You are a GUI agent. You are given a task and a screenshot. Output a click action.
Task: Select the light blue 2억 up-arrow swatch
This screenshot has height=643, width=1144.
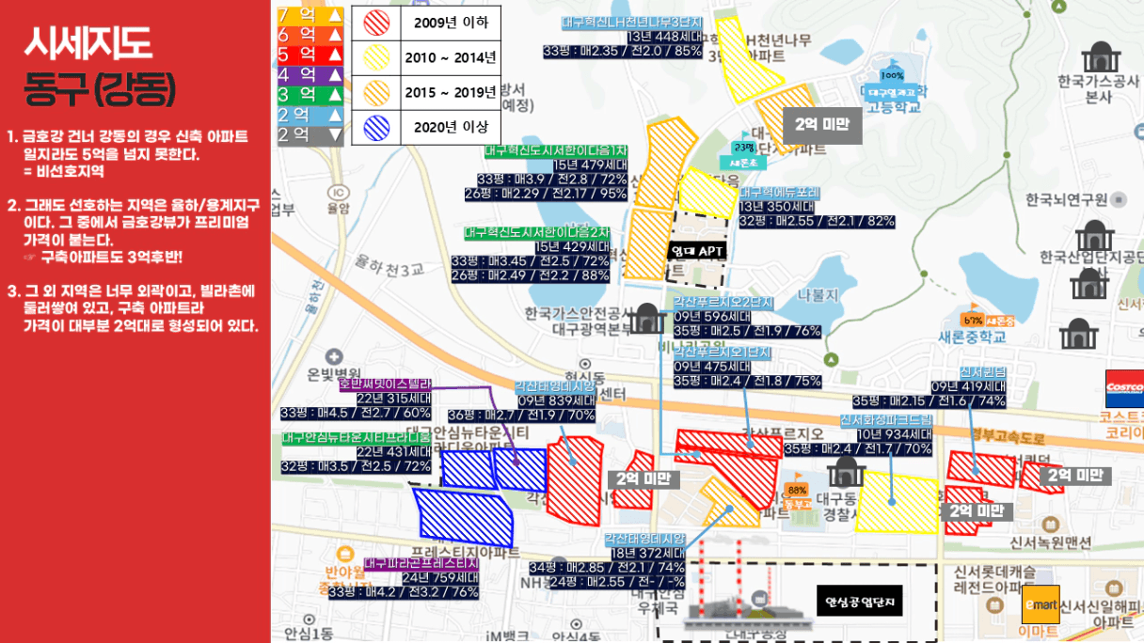click(x=311, y=115)
